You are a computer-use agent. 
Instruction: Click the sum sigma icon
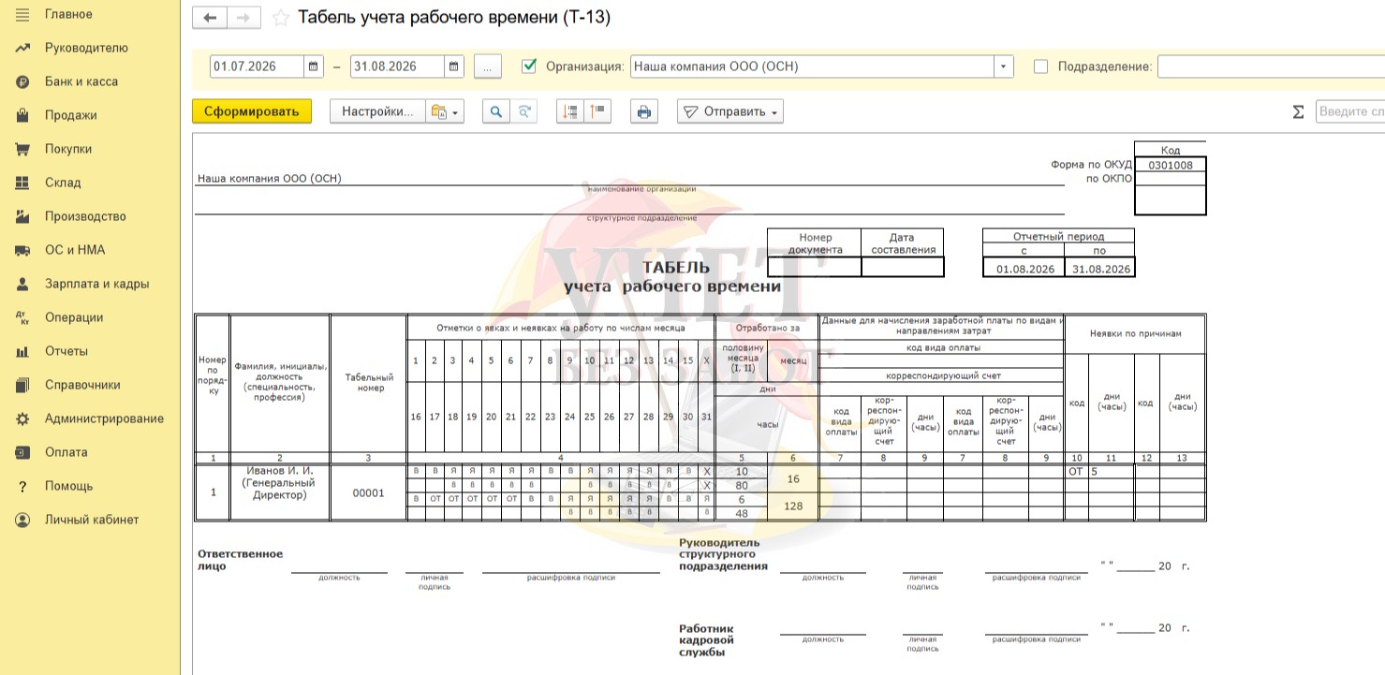coord(1298,111)
